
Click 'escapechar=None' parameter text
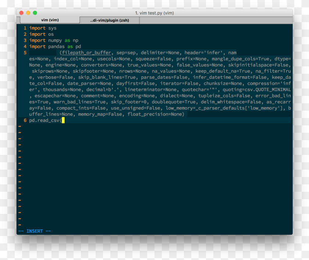(55, 96)
